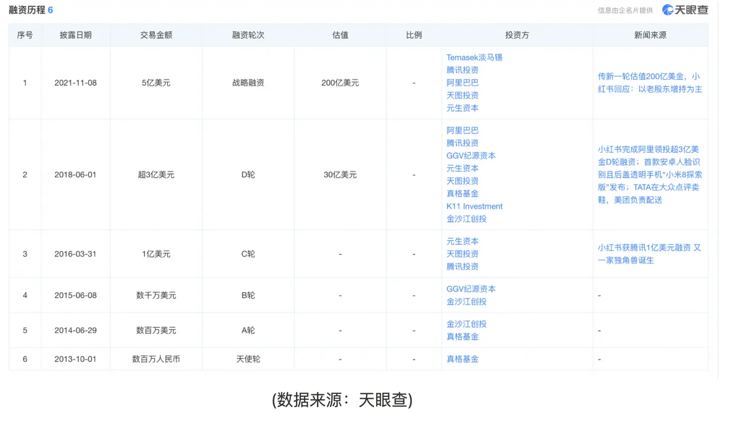
Task: Click the A轮 round cell
Action: tap(248, 330)
